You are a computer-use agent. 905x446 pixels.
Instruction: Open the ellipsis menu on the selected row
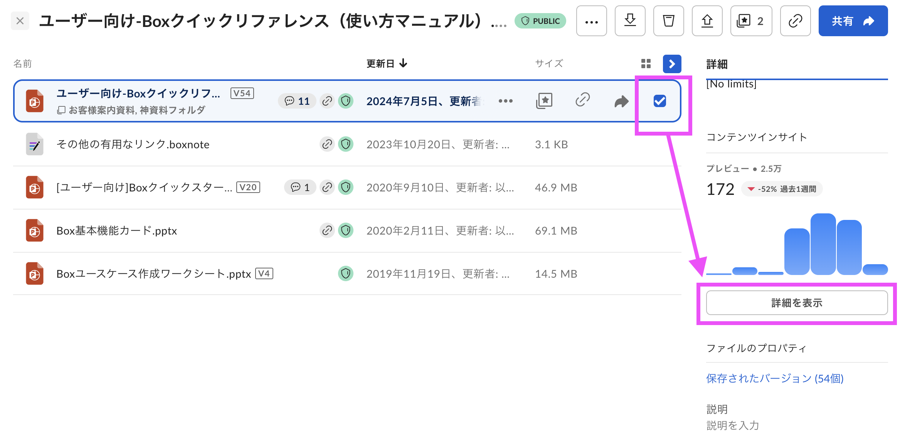point(505,101)
